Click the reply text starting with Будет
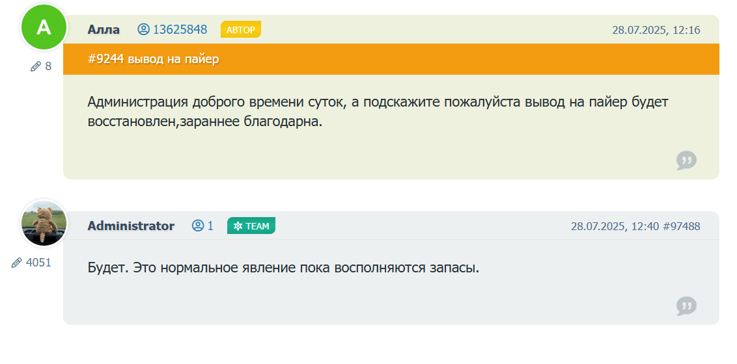The width and height of the screenshot is (737, 364). (x=283, y=267)
